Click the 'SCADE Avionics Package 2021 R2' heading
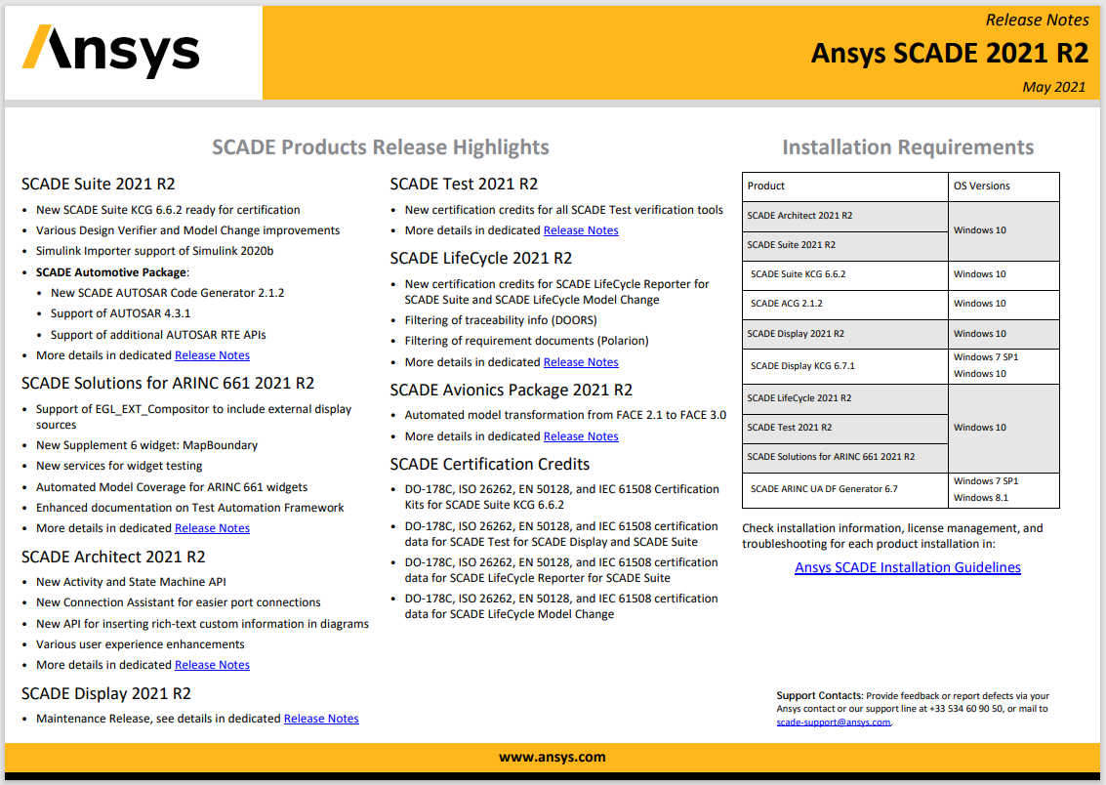 click(512, 390)
